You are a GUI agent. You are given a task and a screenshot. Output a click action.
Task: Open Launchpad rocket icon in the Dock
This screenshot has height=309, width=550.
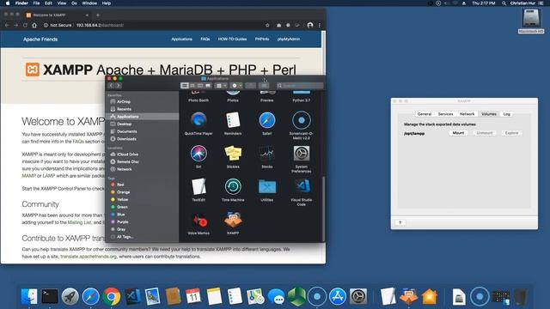(x=70, y=296)
